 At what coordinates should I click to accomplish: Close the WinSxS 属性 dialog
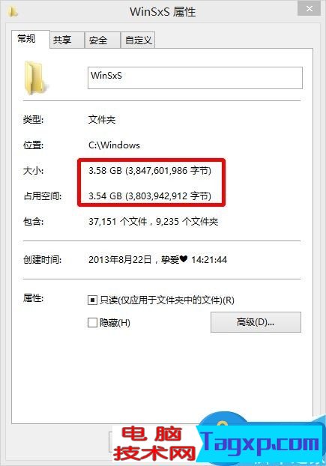pos(309,9)
